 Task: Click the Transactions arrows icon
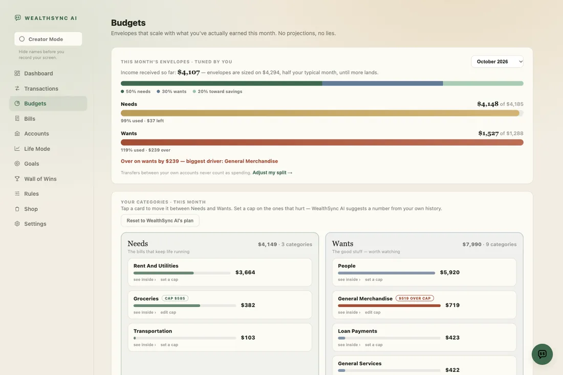[x=17, y=89]
